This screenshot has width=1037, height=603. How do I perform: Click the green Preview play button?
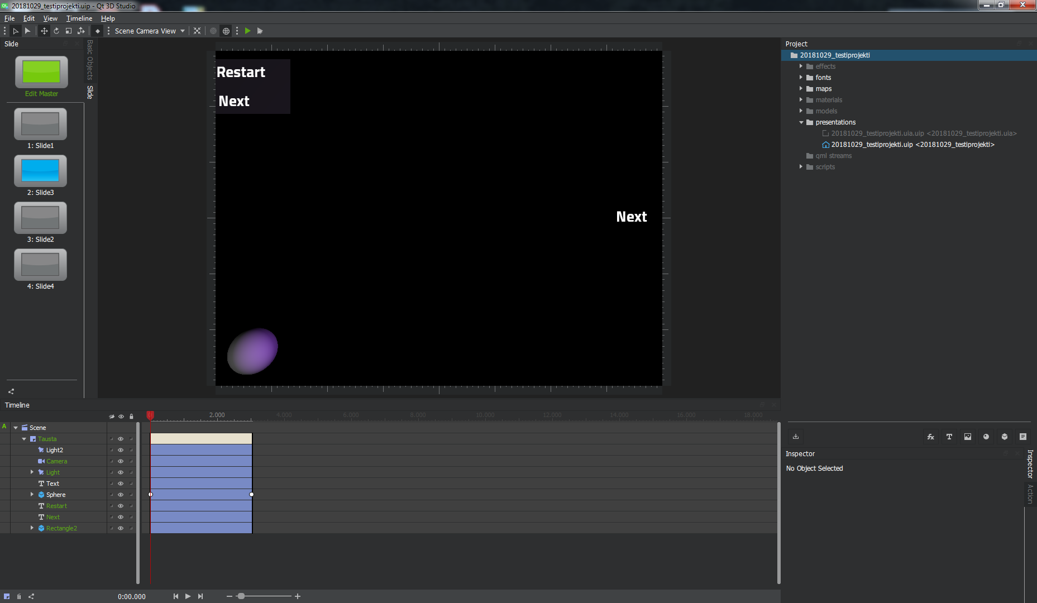(x=247, y=31)
